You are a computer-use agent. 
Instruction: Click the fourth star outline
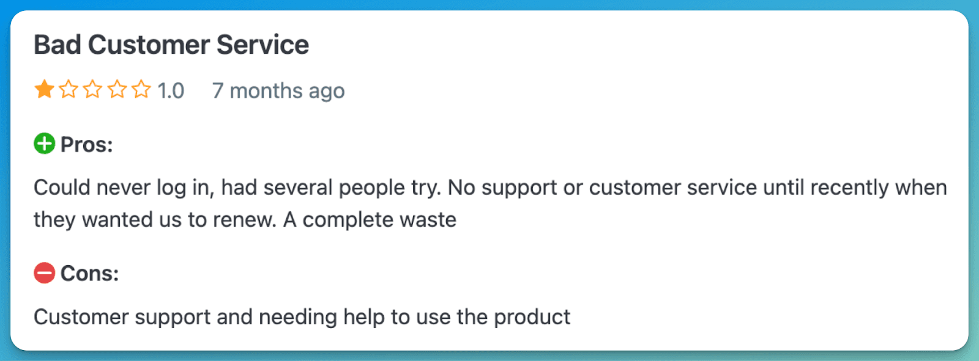pos(117,90)
